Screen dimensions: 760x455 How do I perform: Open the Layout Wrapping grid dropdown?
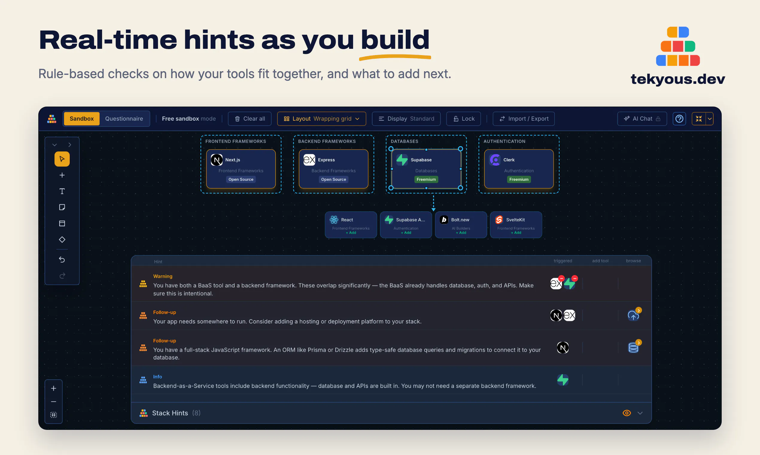point(321,119)
